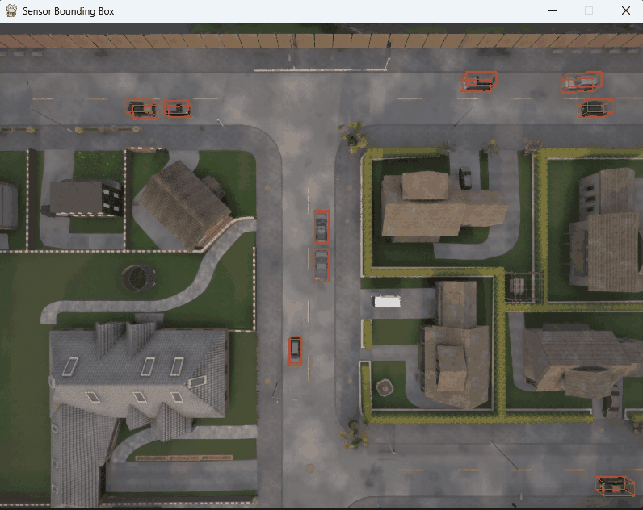Click leftmost of three boxed cars at top right
This screenshot has height=510, width=643.
[478, 82]
